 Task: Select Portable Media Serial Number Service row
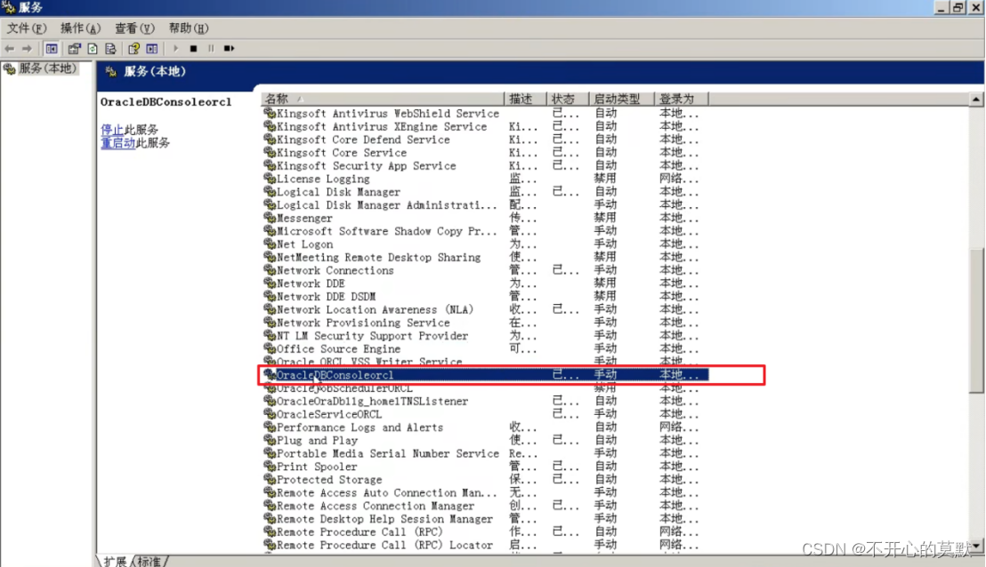pos(485,452)
